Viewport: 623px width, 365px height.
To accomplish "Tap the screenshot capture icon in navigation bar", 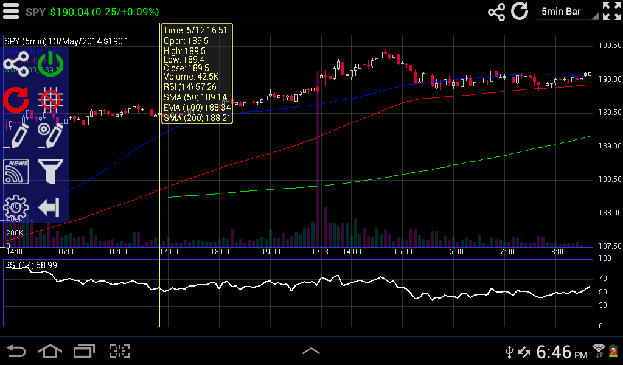I will click(120, 351).
